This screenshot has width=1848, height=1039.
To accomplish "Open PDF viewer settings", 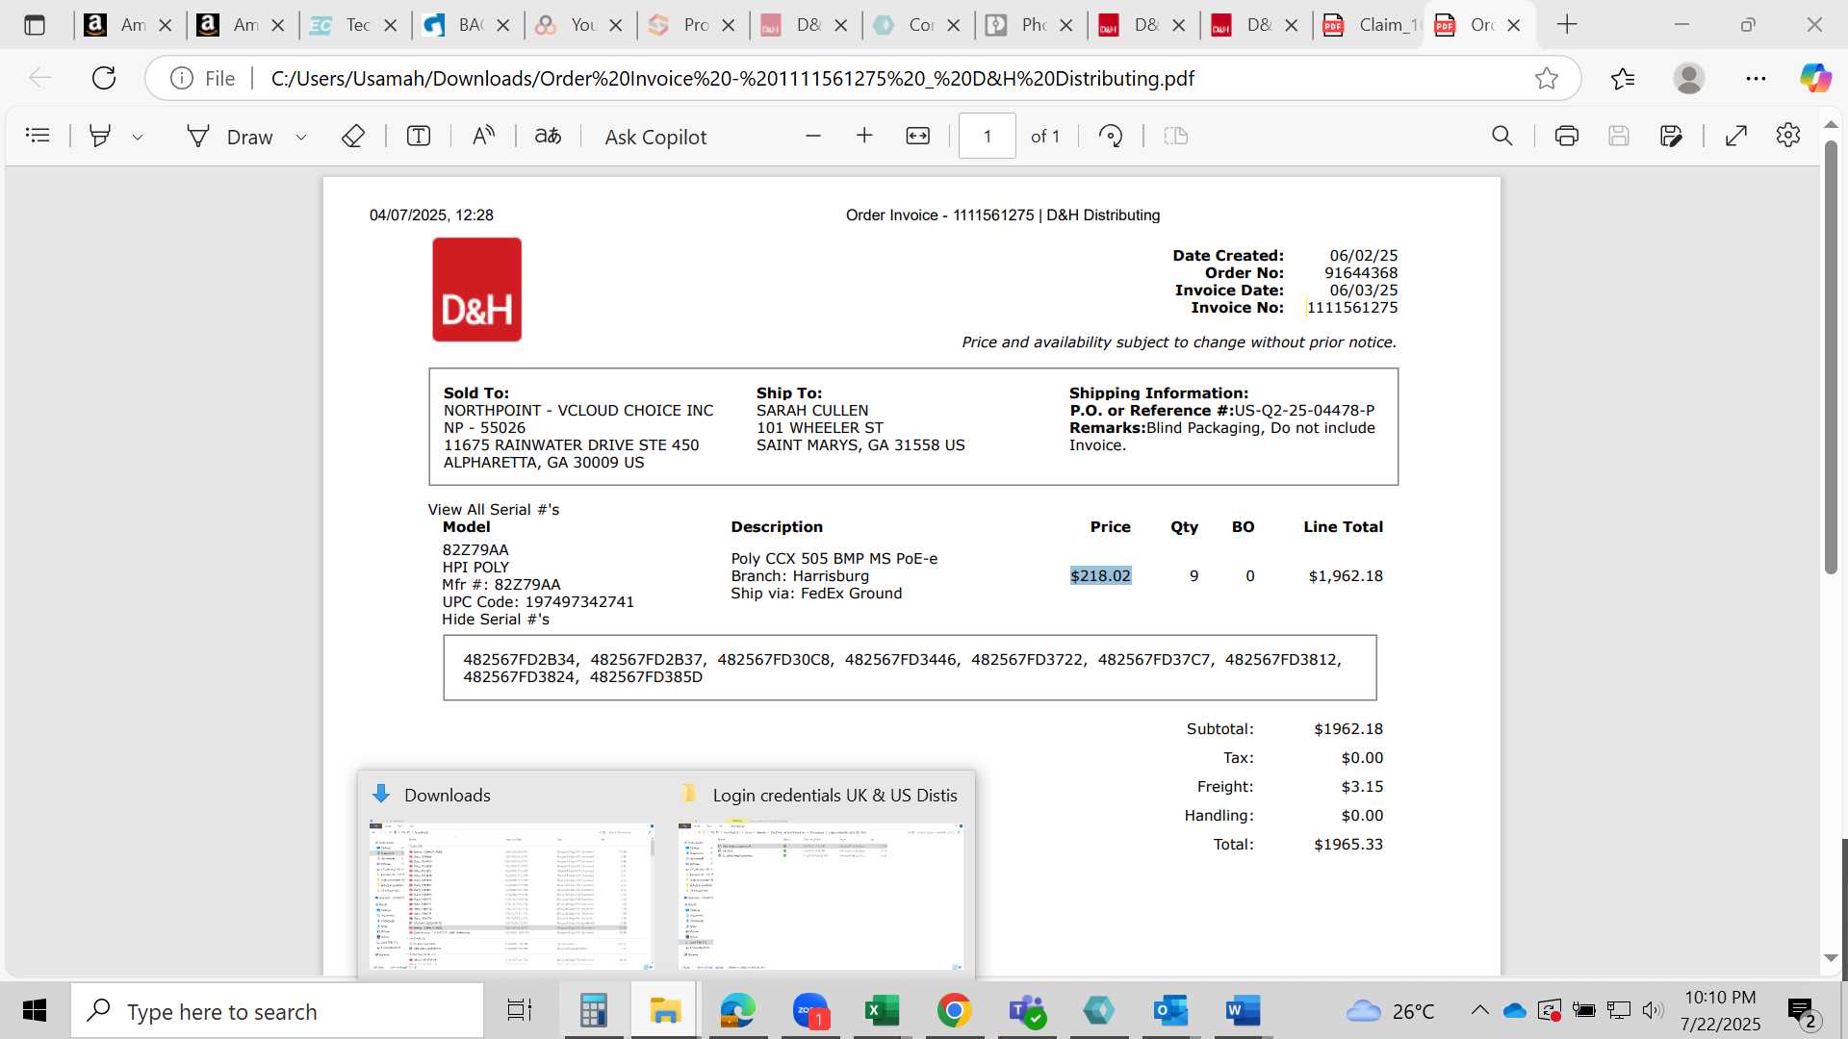I will tap(1788, 135).
